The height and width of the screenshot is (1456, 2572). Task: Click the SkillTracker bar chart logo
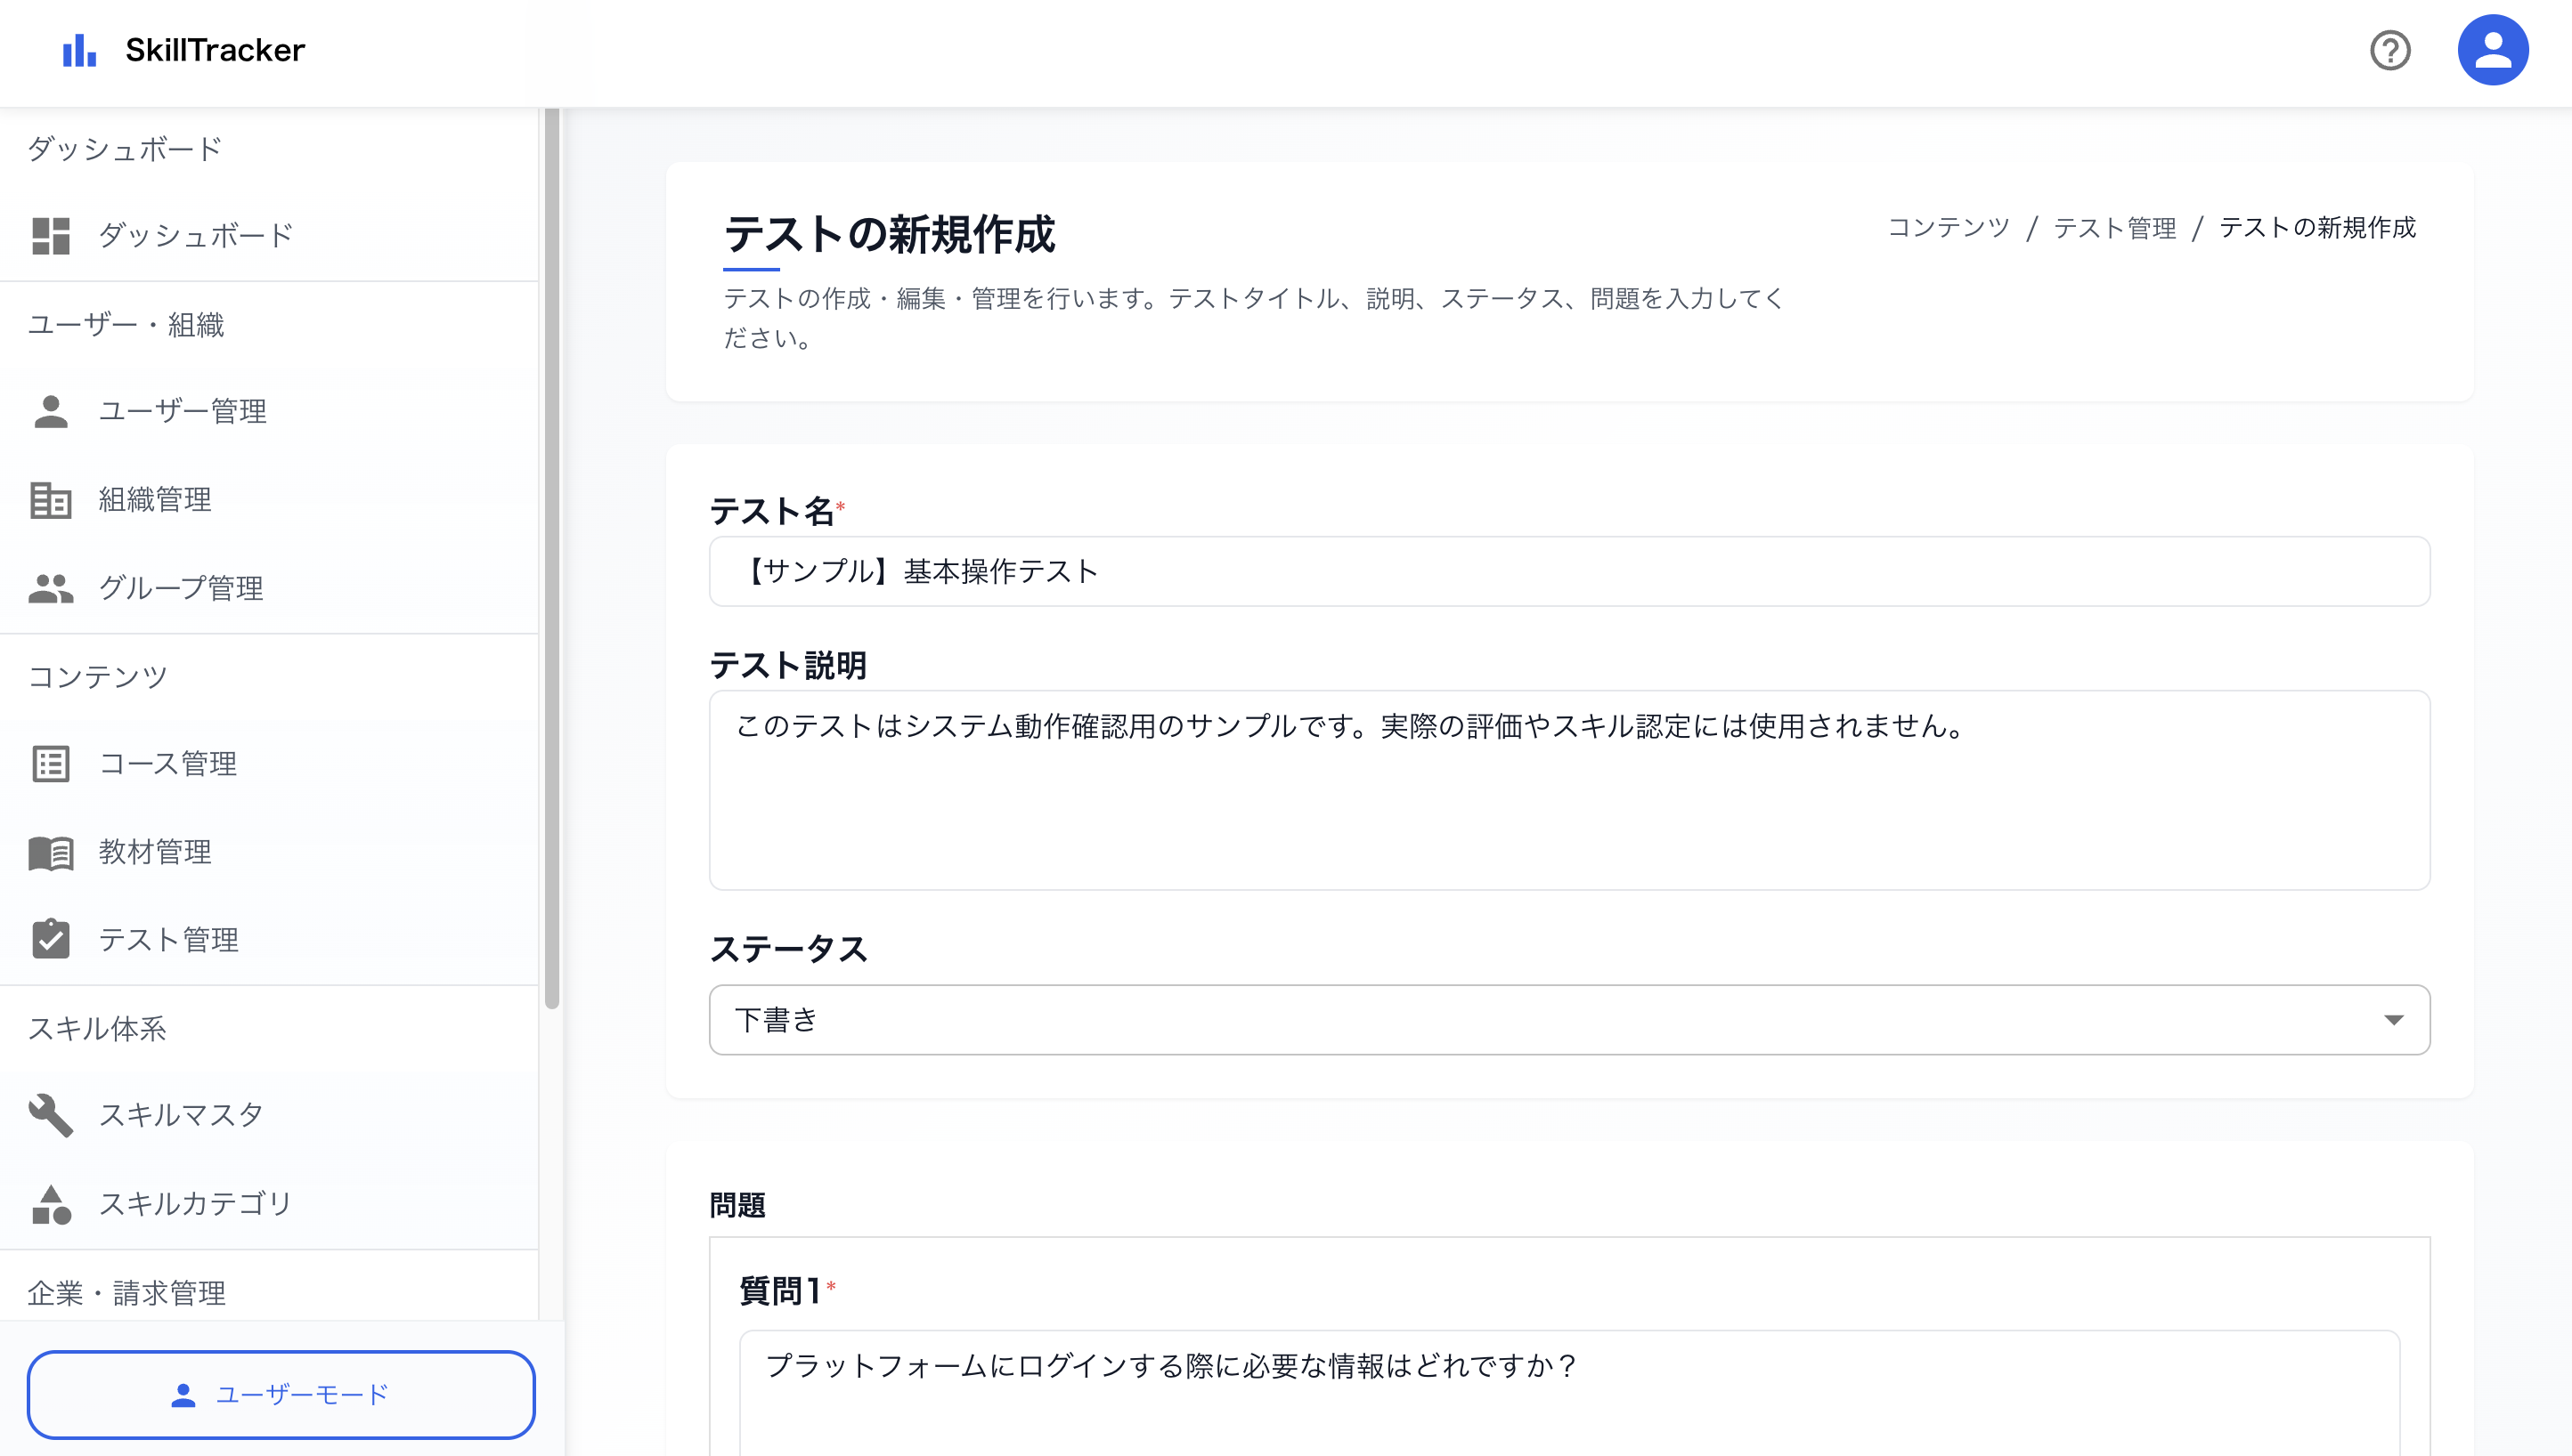(79, 50)
